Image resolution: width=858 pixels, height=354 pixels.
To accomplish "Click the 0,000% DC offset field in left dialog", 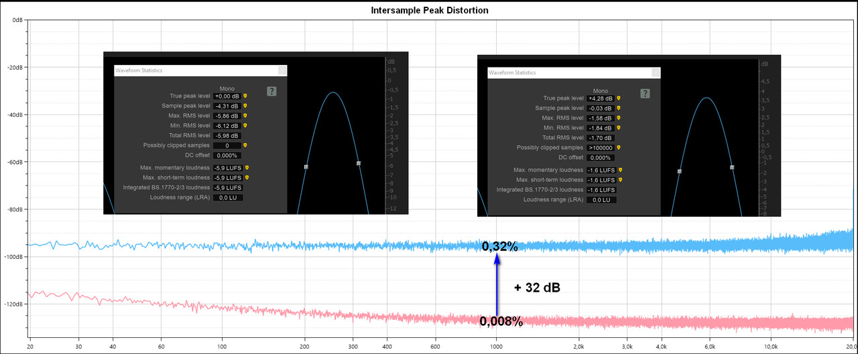I will click(x=227, y=155).
